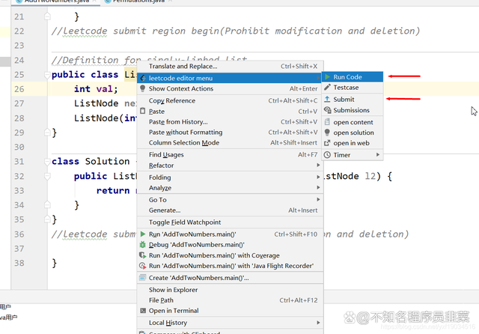Click the Run with Coverage shield icon
479x334 pixels.
[143, 255]
